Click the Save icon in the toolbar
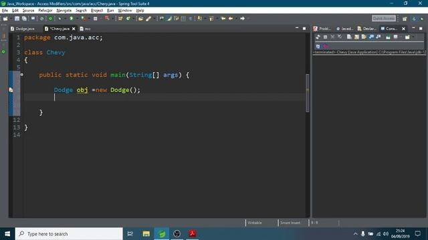 [x=17, y=19]
